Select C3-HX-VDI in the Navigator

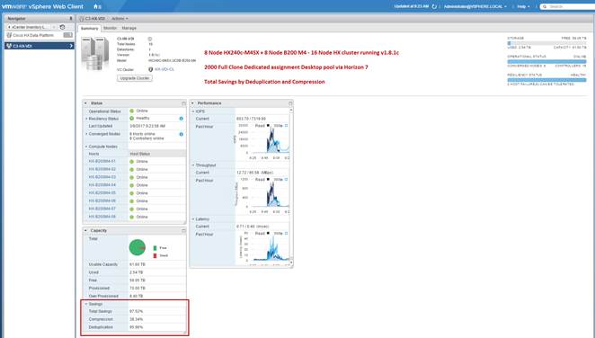tap(39, 46)
